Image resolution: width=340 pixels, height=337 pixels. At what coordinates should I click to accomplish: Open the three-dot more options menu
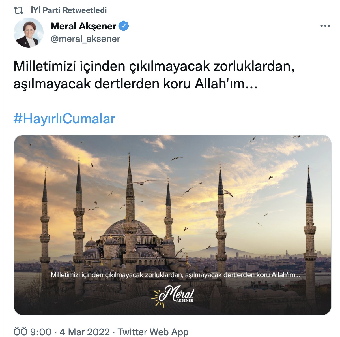[325, 26]
